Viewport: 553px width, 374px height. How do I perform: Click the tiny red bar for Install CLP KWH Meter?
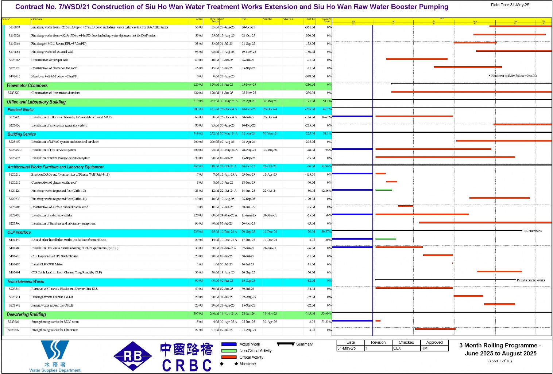coord(453,264)
